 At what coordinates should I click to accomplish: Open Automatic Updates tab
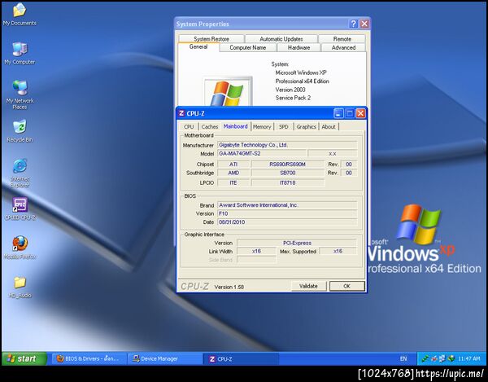(281, 39)
